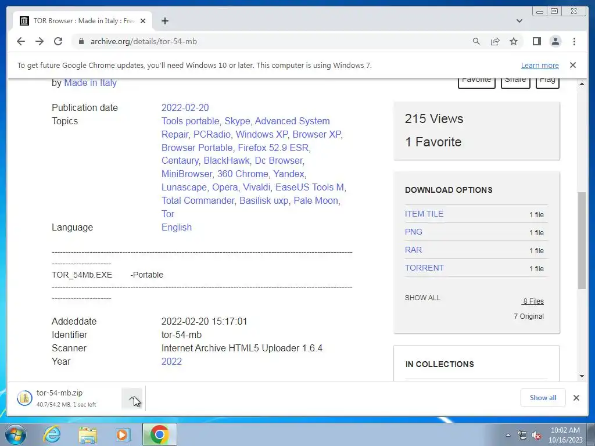The width and height of the screenshot is (595, 446).
Task: Launch Internet Explorer from taskbar
Action: [x=52, y=434]
